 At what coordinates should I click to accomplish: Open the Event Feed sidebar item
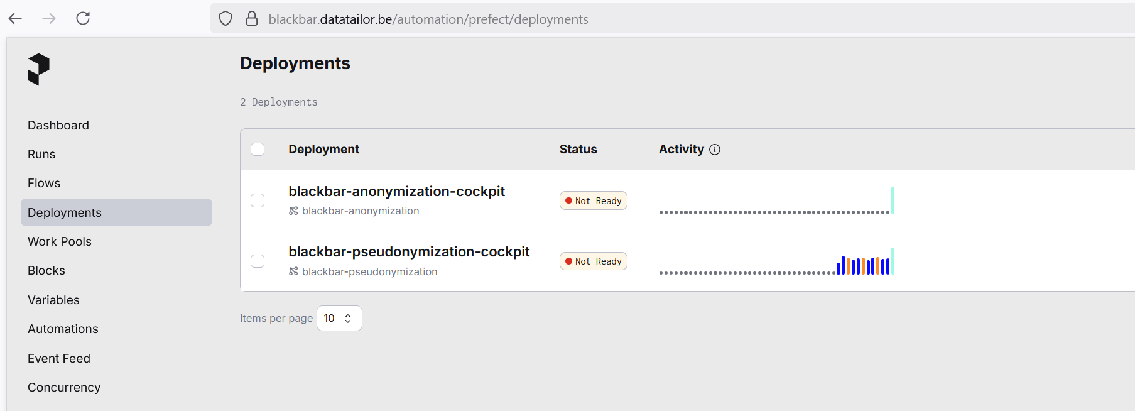pos(59,359)
